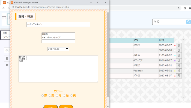Image resolution: width=191 pixels, height=108 pixels.
Task: Open details icon for #aaaaaa row
Action: pos(179,70)
